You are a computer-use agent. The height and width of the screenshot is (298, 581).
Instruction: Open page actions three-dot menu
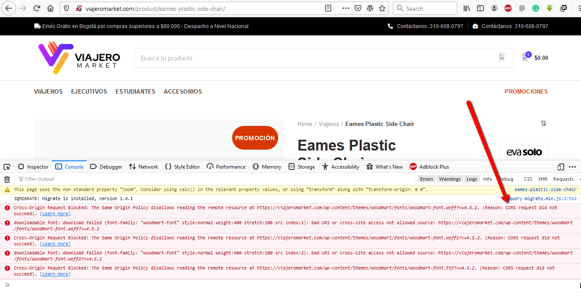[346, 8]
